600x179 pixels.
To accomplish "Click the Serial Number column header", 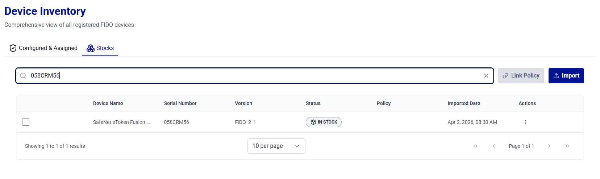I will tap(180, 103).
